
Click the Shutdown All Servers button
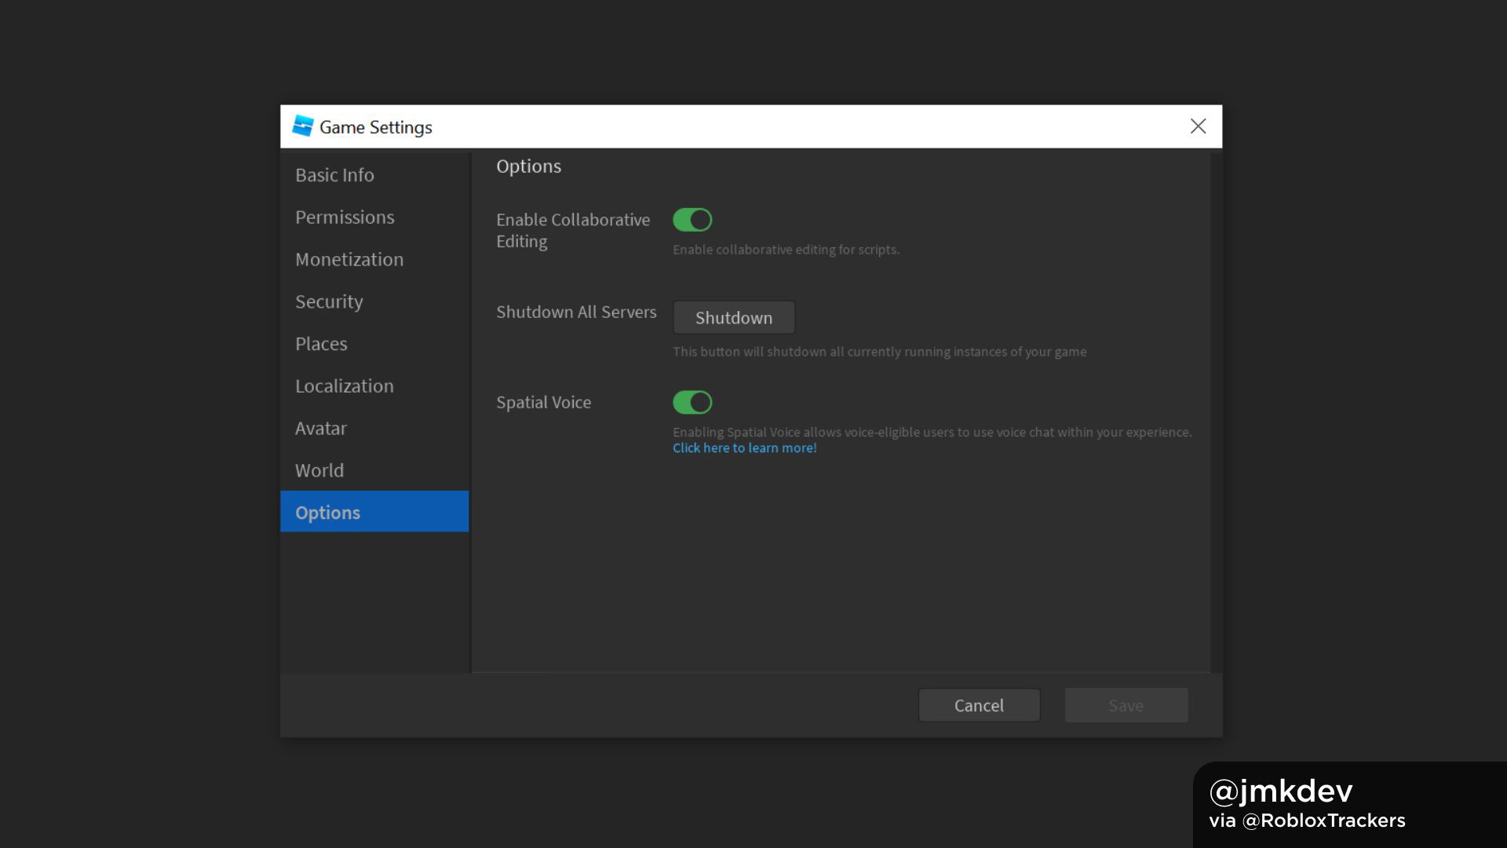(x=735, y=317)
